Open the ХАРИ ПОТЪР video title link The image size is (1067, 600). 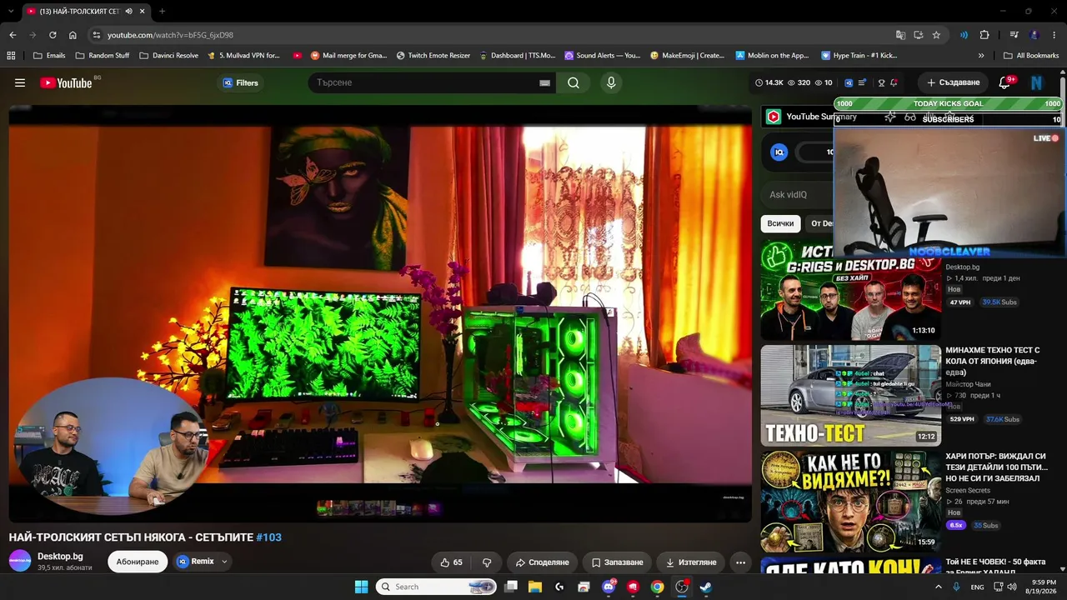[996, 467]
